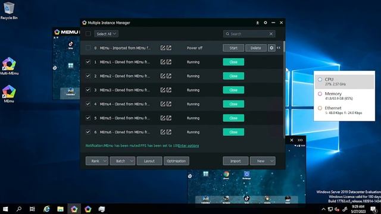Close the running MEmu1 instance

[x=233, y=62]
